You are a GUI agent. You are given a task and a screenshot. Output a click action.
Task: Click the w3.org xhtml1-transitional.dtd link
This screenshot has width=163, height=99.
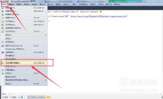click(99, 16)
